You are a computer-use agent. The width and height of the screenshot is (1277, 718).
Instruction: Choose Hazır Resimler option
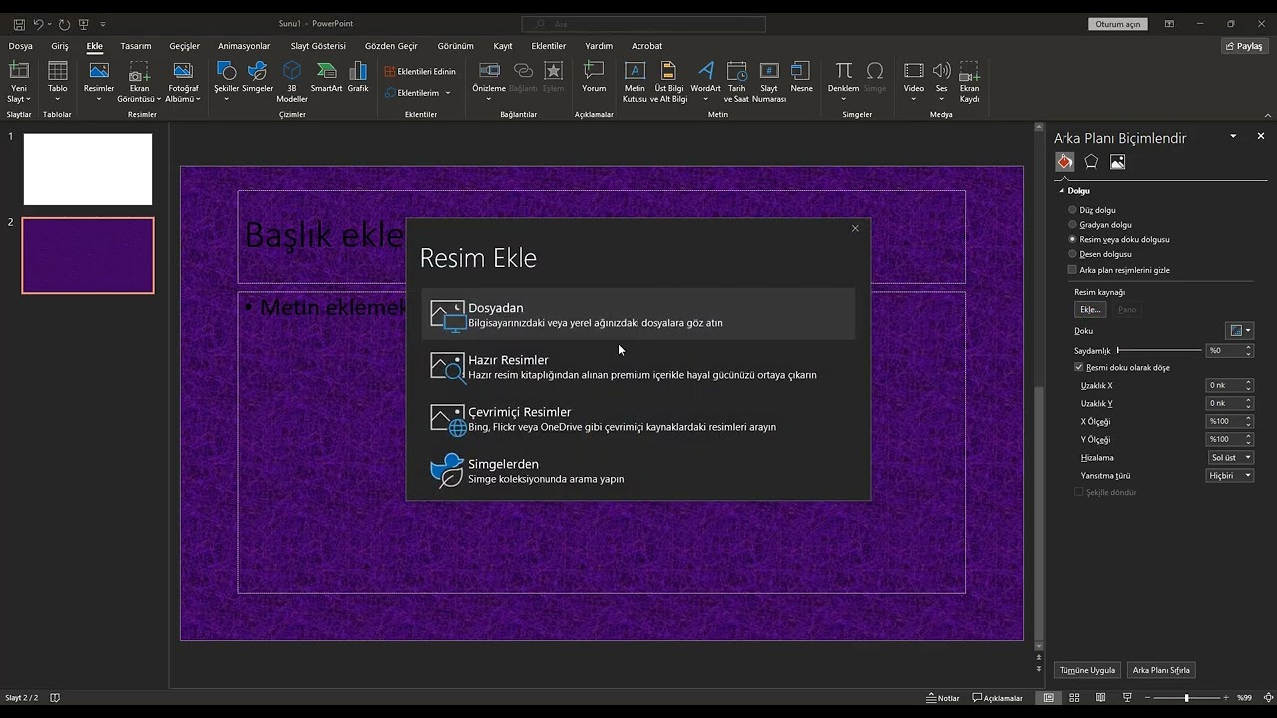click(x=638, y=367)
